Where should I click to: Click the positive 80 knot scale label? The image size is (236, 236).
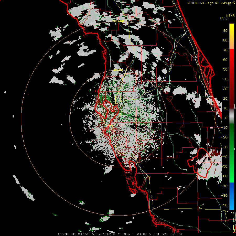click(225, 40)
